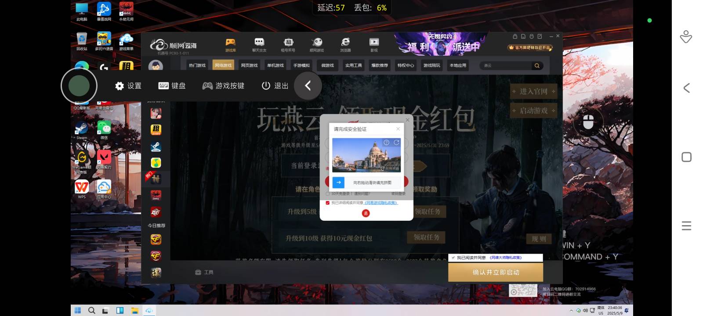Open the 租号买号 account rental icon
Viewport: 703px width, 316px height.
[x=288, y=45]
